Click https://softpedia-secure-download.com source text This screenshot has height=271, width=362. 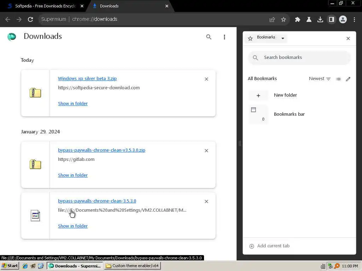click(x=99, y=88)
